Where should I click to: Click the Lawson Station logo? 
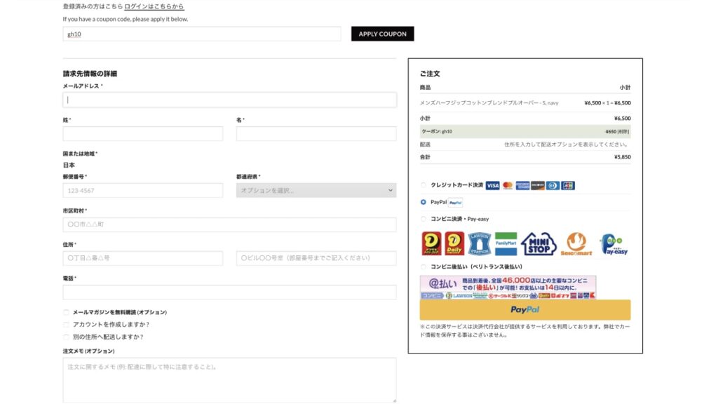pos(480,243)
